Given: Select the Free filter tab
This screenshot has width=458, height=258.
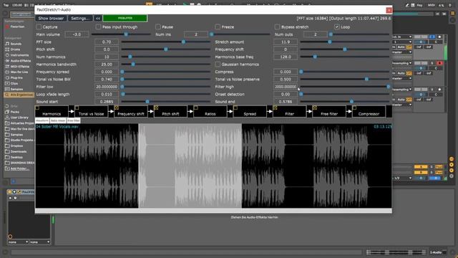Looking at the screenshot, I should coord(74,120).
